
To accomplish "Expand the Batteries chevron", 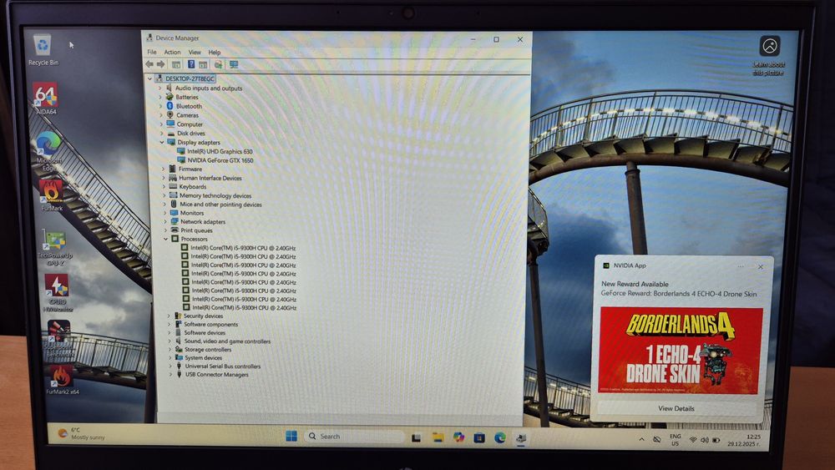I will click(160, 98).
